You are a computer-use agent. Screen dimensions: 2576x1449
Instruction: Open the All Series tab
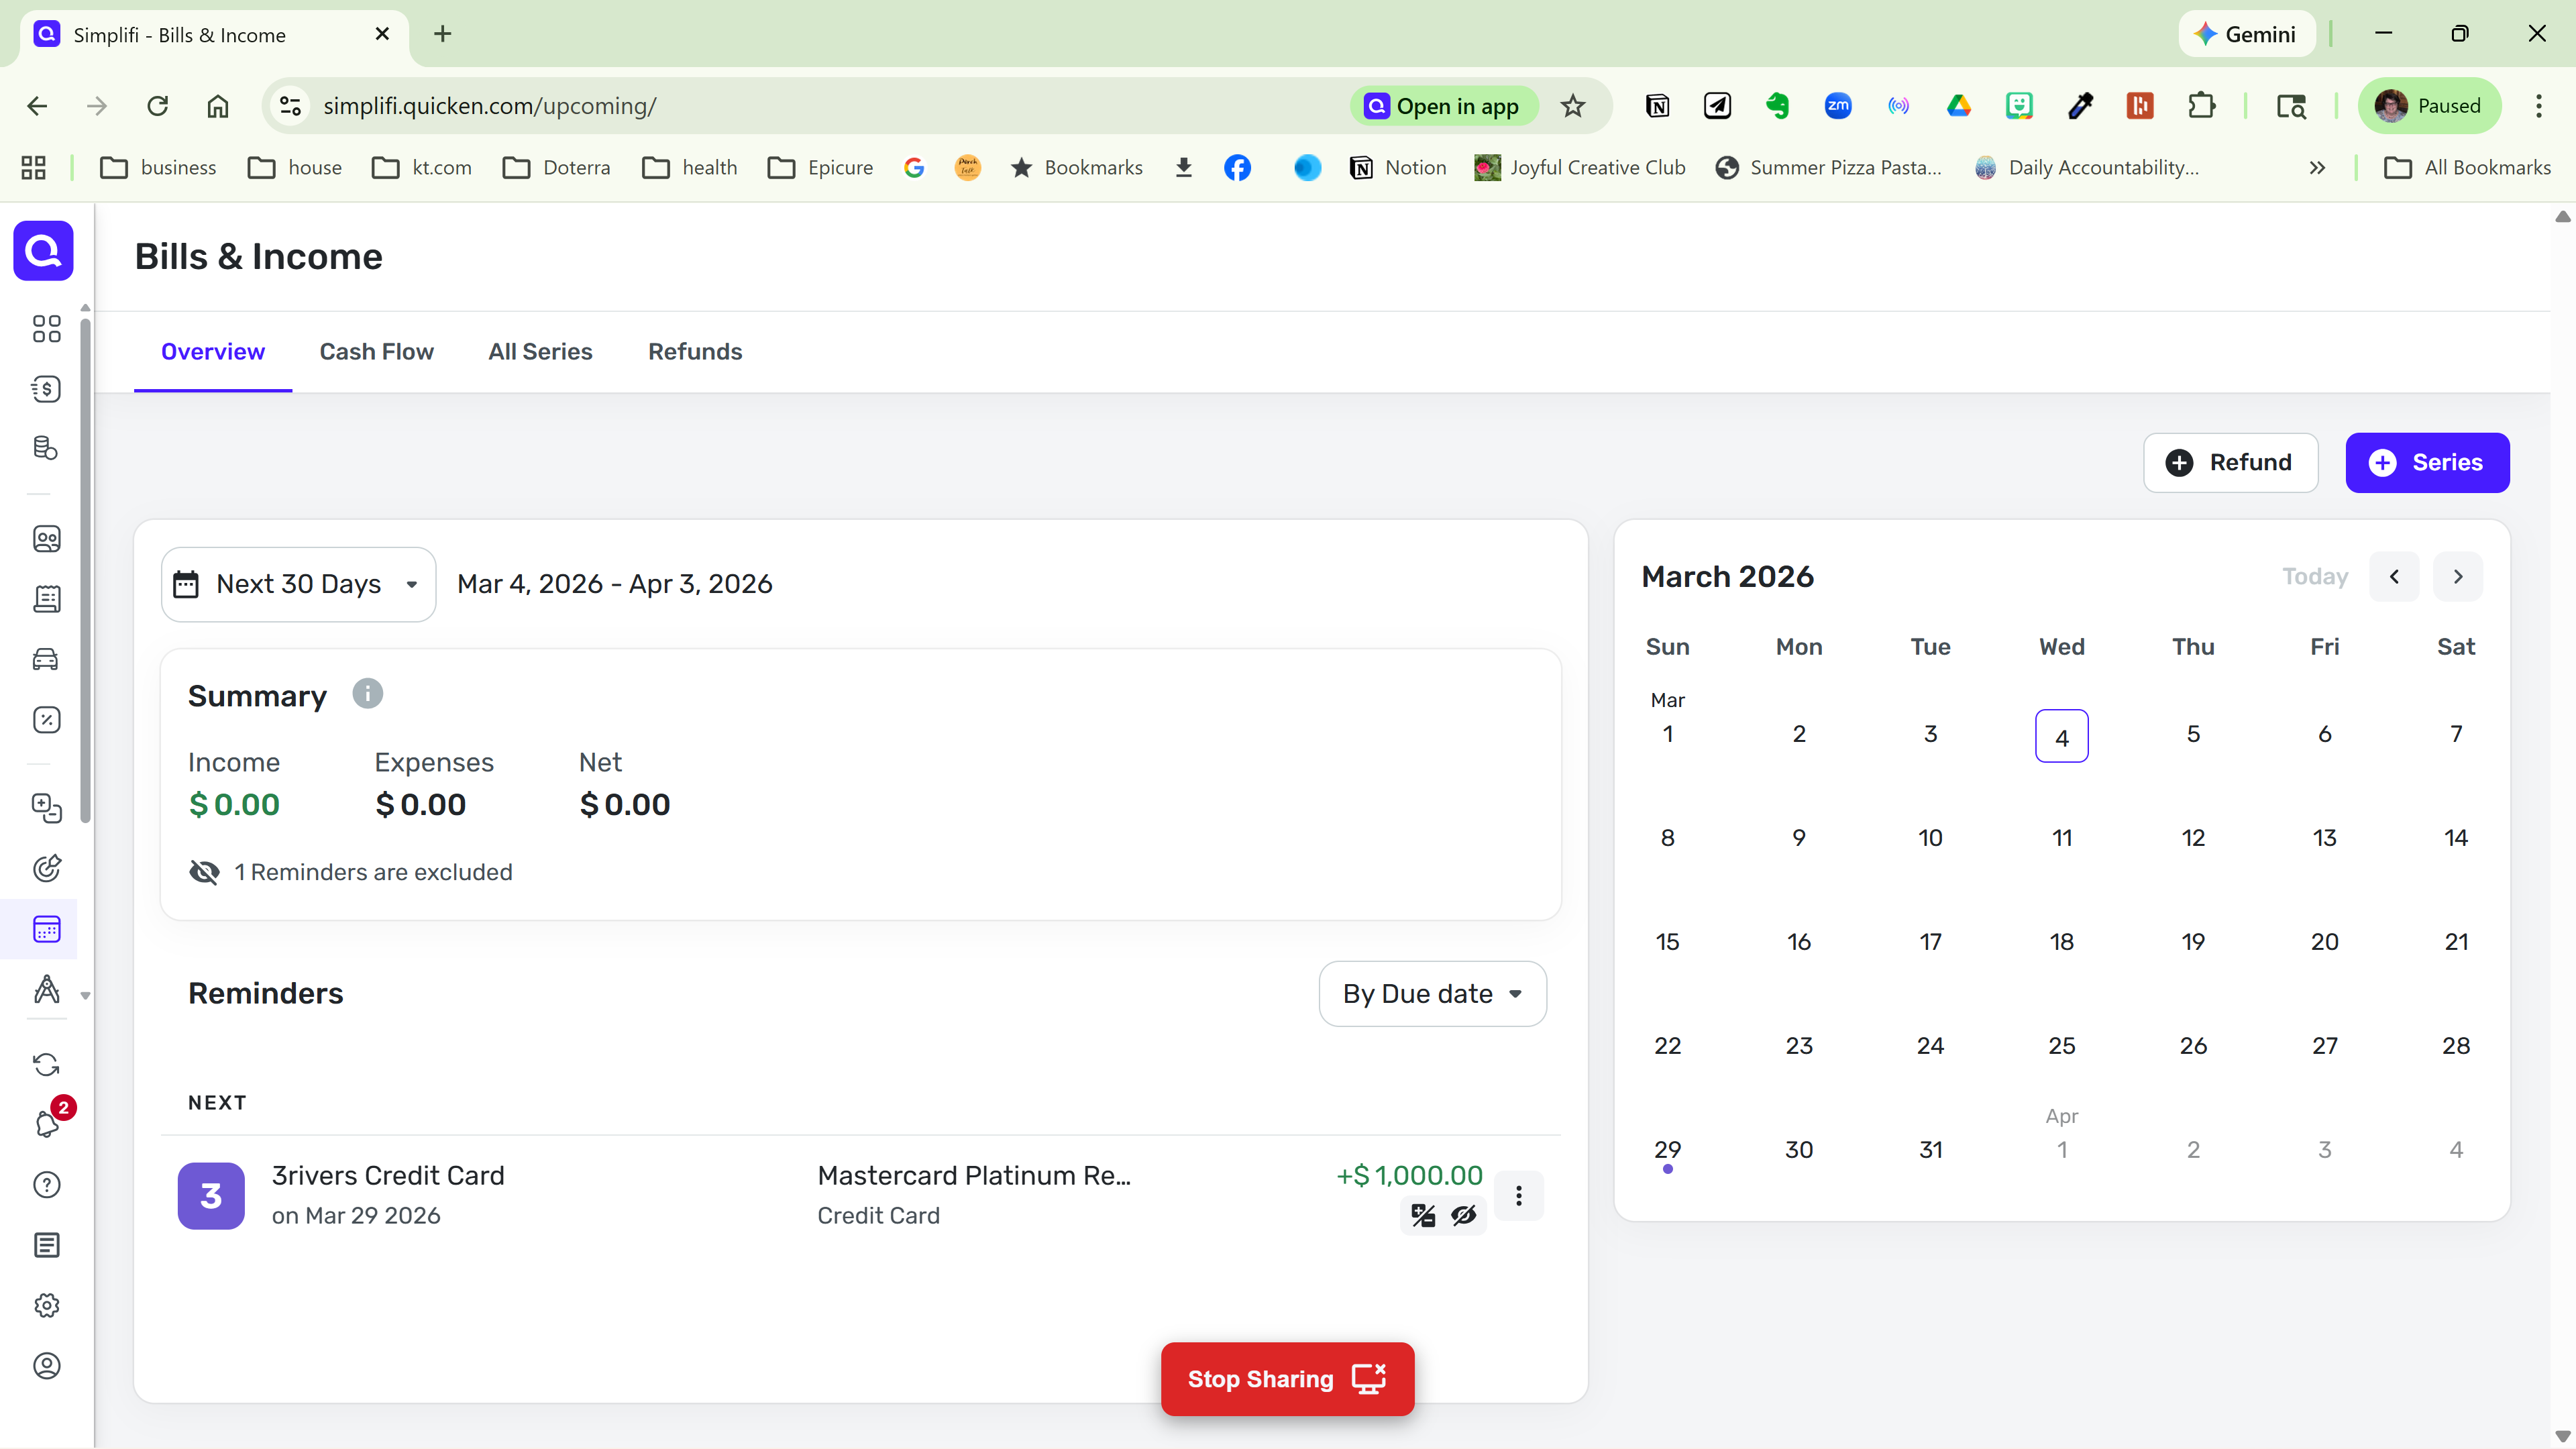click(540, 352)
